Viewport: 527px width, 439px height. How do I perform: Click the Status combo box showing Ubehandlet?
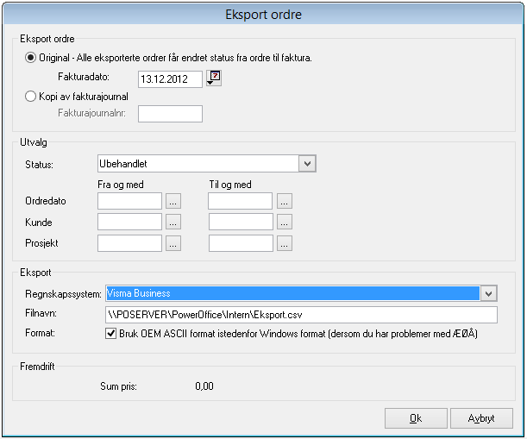207,164
